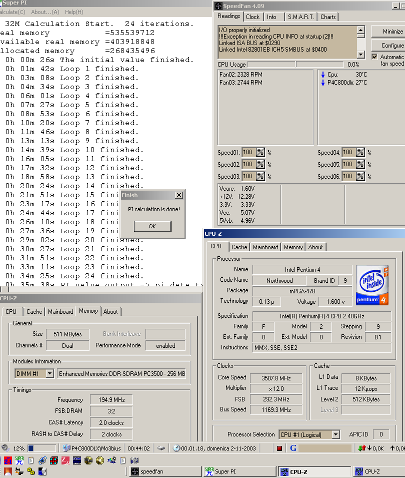This screenshot has height=478, width=405.
Task: Open the first notepad quick launch icon
Action: click(31, 460)
